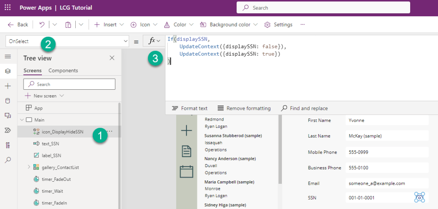Click the Insert plus icon in sidebar
Image resolution: width=438 pixels, height=209 pixels.
point(8,86)
